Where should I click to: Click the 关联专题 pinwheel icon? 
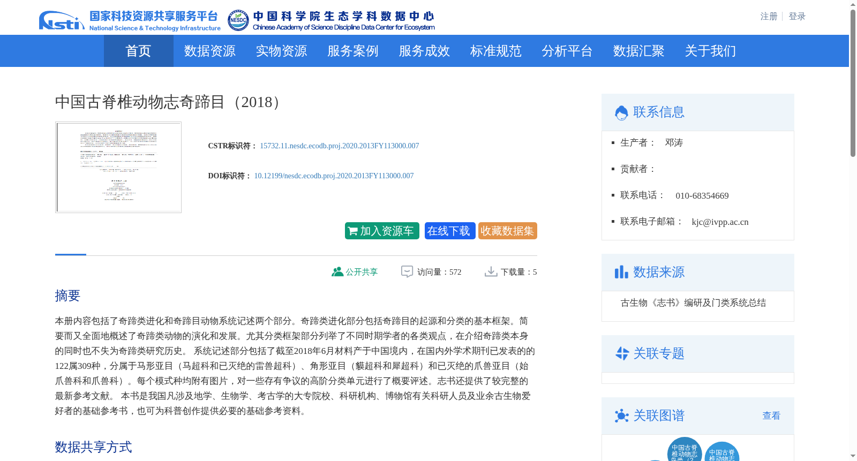pos(621,353)
